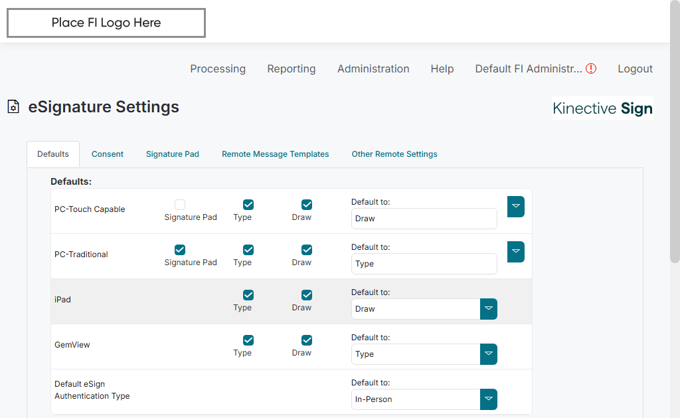Expand the PC-Traditional default dropdown arrow
Viewport: 680px width, 418px height.
(x=516, y=252)
